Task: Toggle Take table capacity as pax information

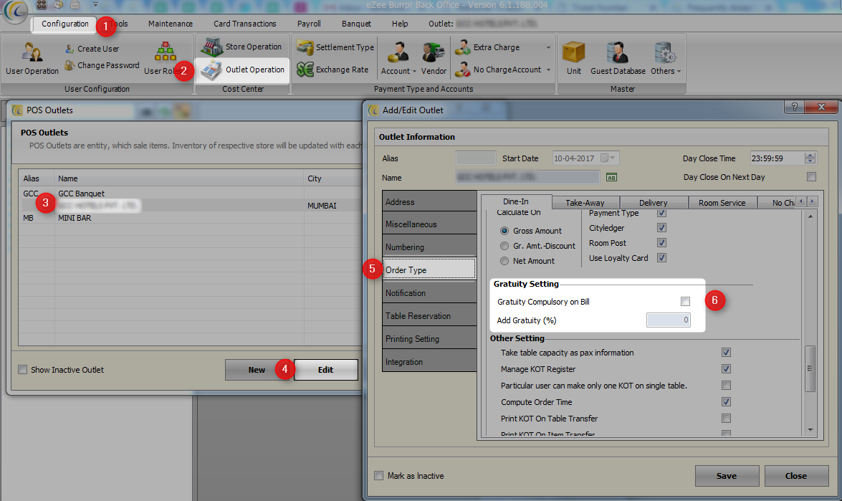Action: [x=726, y=352]
